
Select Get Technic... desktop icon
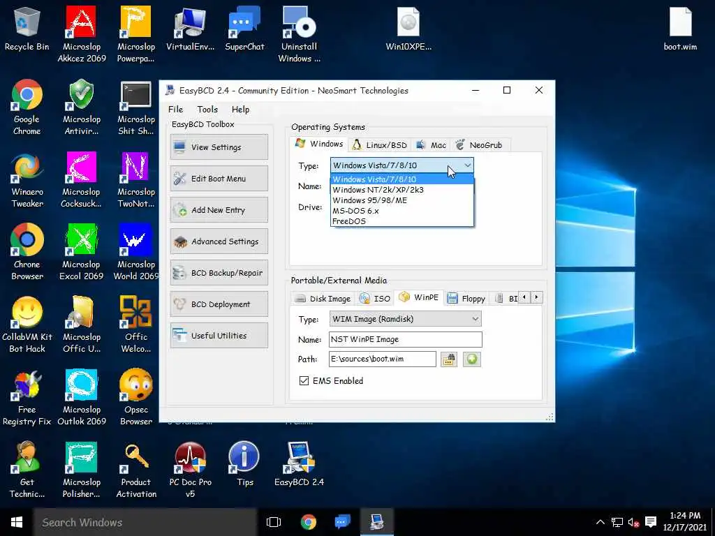coord(27,470)
